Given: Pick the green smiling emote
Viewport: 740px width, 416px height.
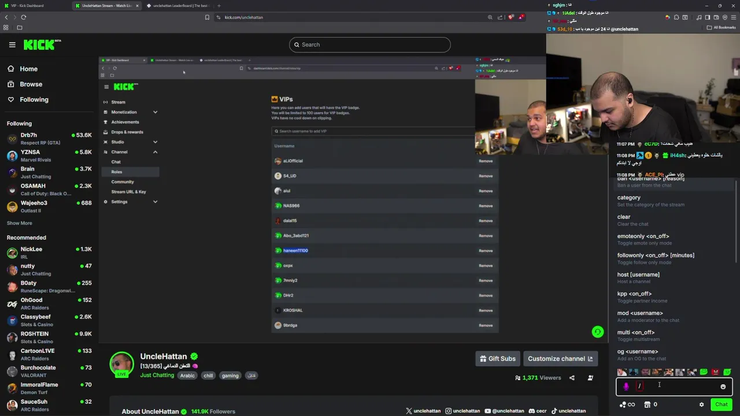Looking at the screenshot, I should coord(704,372).
